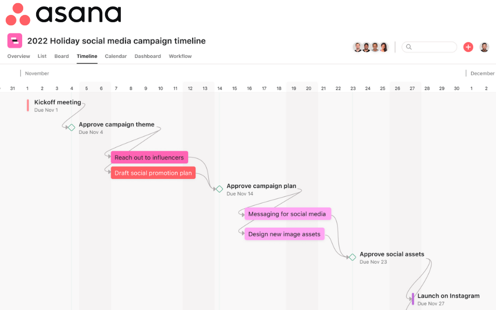Click the red plus add button
Screen dimensions: 496x310
coord(468,47)
